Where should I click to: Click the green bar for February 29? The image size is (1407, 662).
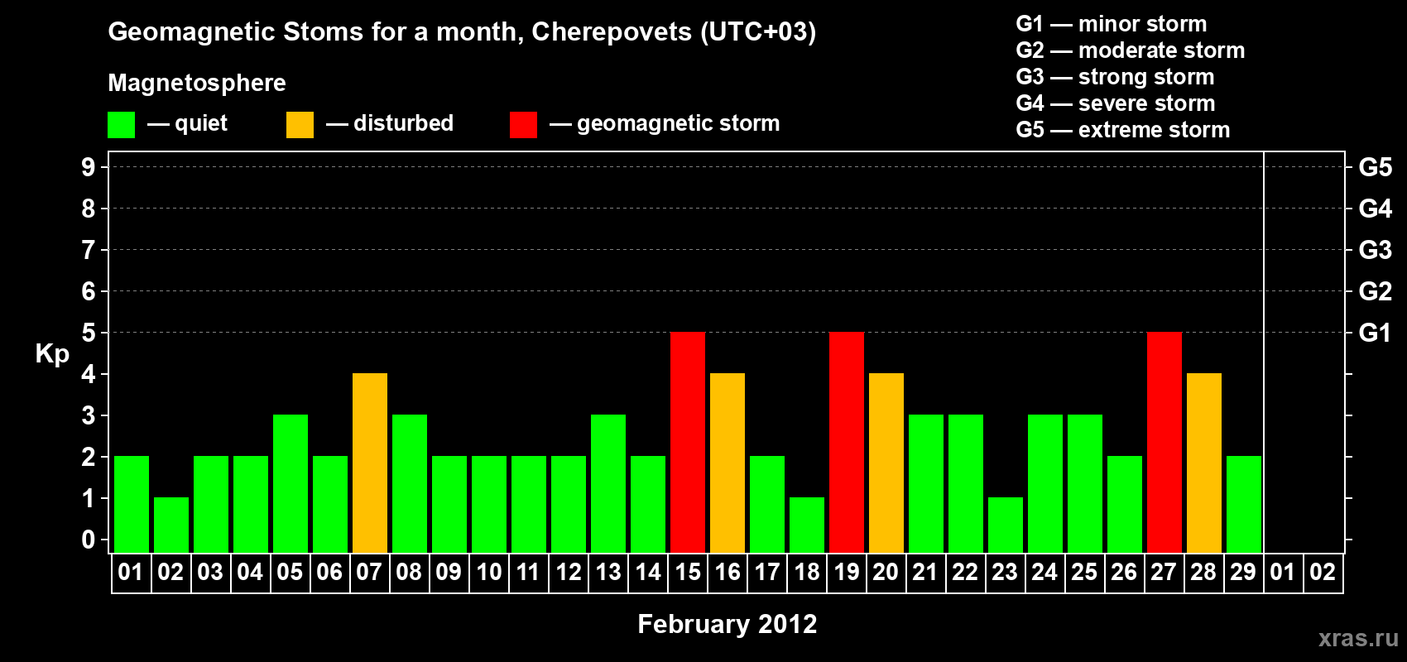[1244, 505]
